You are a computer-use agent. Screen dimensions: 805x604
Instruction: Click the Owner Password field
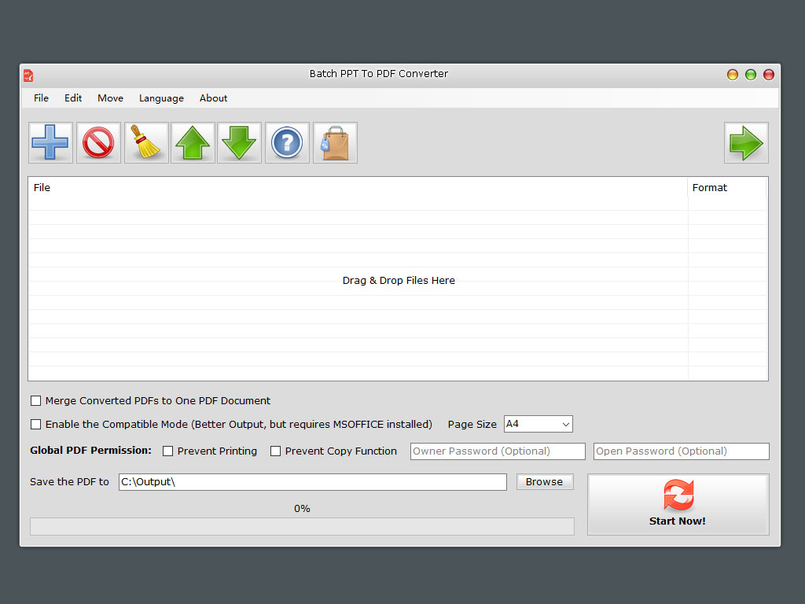click(x=498, y=451)
